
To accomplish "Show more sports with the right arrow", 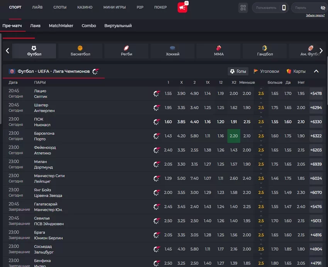I will [321, 51].
